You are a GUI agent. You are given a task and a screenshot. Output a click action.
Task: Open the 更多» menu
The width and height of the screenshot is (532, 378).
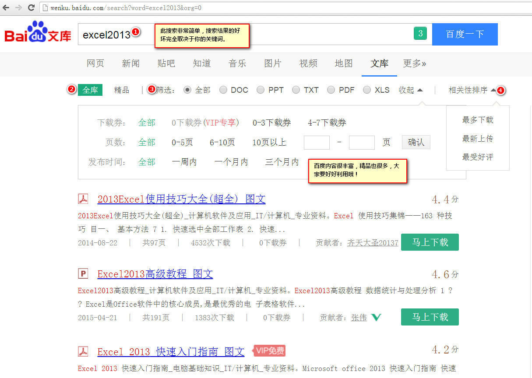(415, 63)
